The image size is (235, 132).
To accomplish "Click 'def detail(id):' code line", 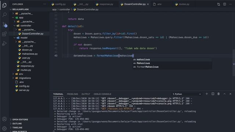I will (x=73, y=26).
